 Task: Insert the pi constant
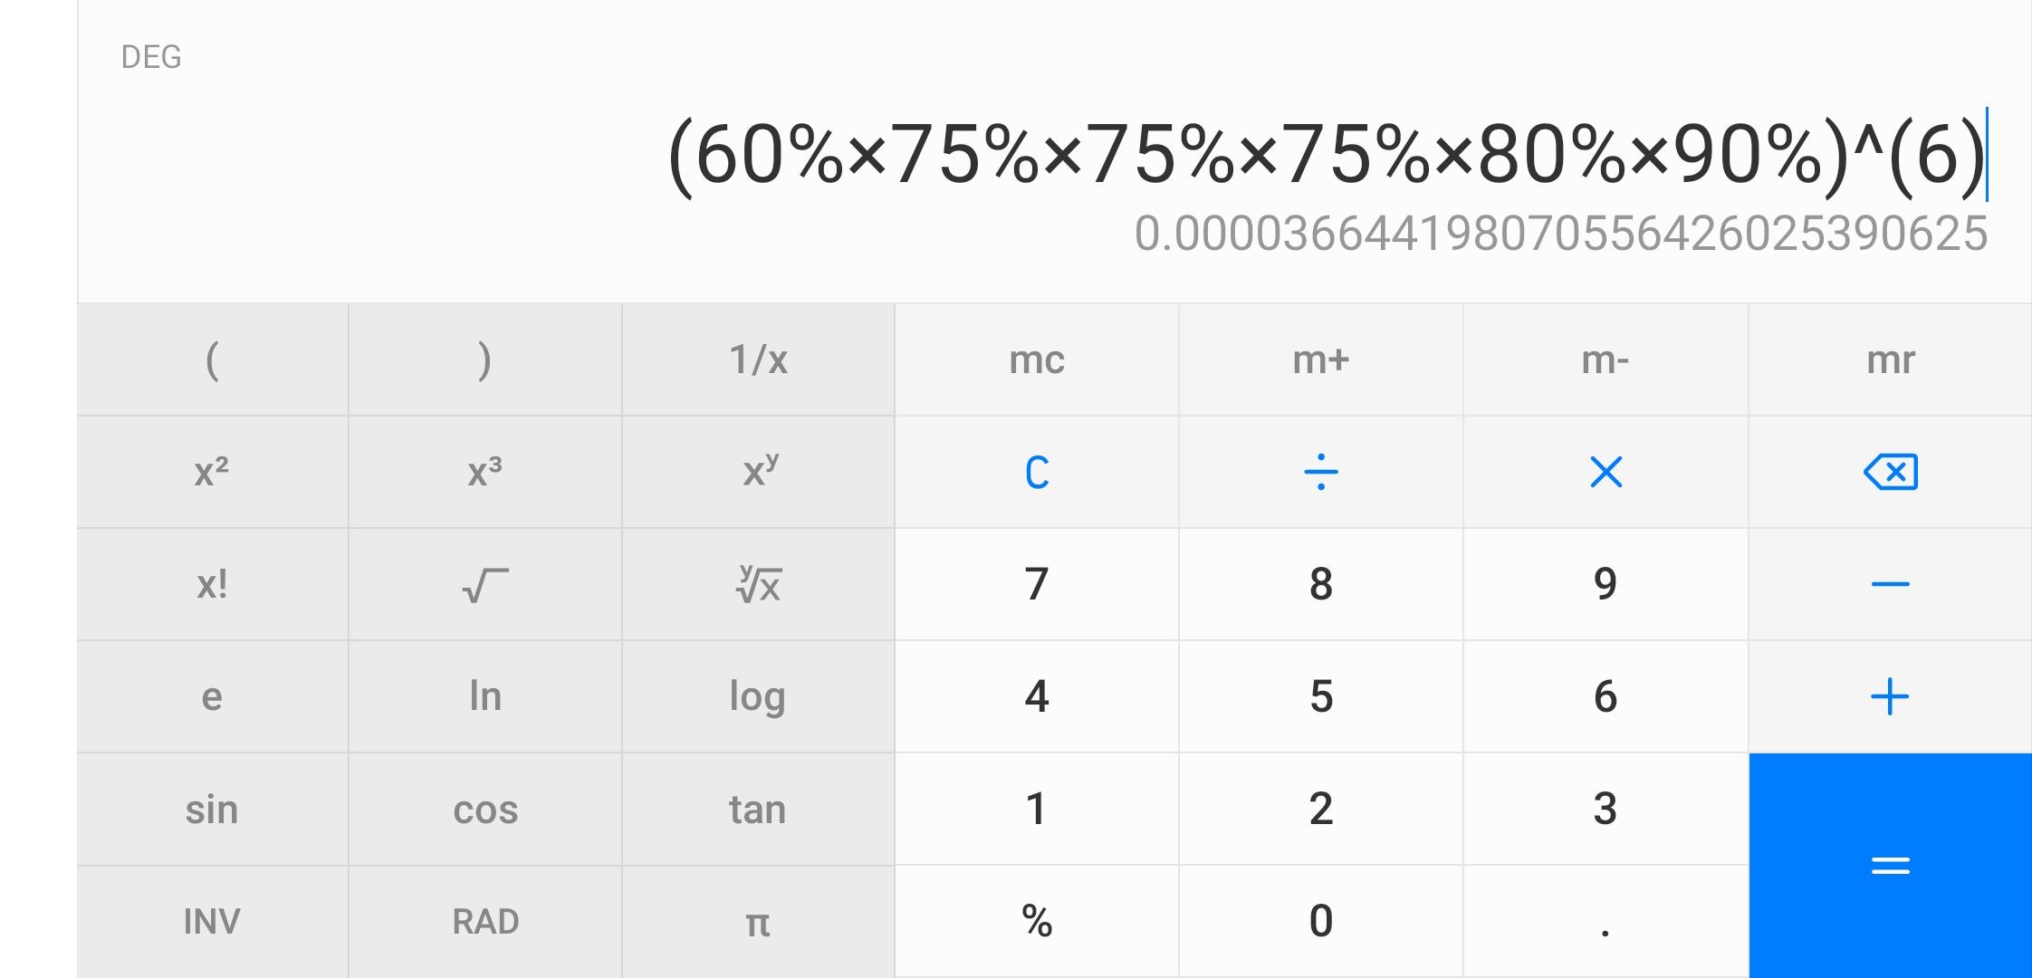pyautogui.click(x=758, y=921)
